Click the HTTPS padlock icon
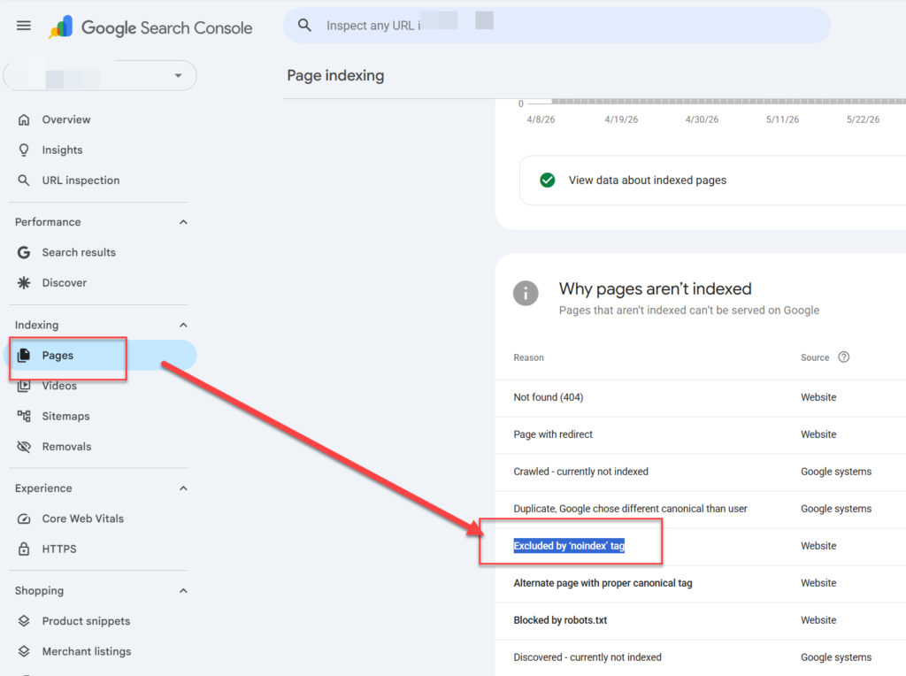Screen dimensions: 906x676 click(24, 549)
